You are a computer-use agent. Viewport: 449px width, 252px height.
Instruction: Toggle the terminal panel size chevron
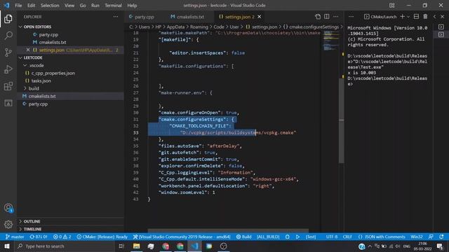click(x=435, y=17)
